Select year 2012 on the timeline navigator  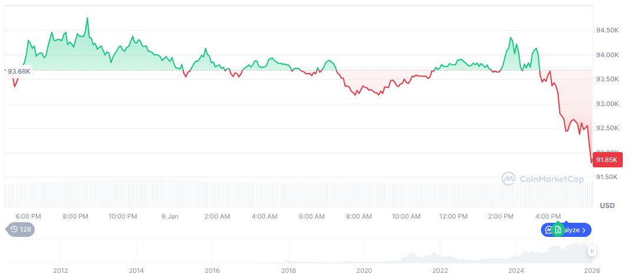60,271
